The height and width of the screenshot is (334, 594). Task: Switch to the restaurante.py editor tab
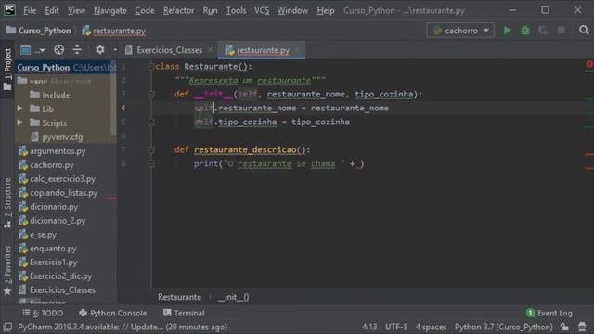pyautogui.click(x=262, y=50)
